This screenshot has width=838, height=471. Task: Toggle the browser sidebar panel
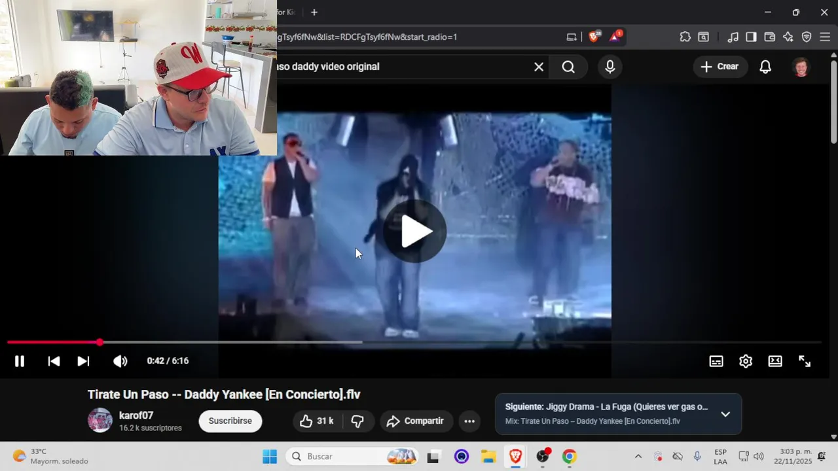[751, 37]
